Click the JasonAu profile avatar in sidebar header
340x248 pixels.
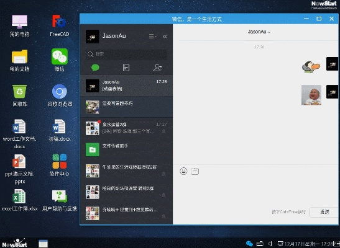click(x=93, y=37)
